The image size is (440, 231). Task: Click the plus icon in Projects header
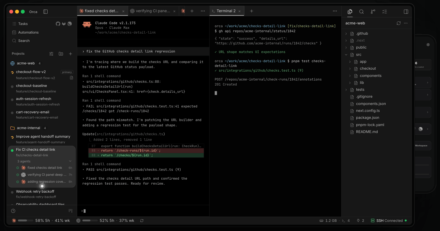[71, 54]
